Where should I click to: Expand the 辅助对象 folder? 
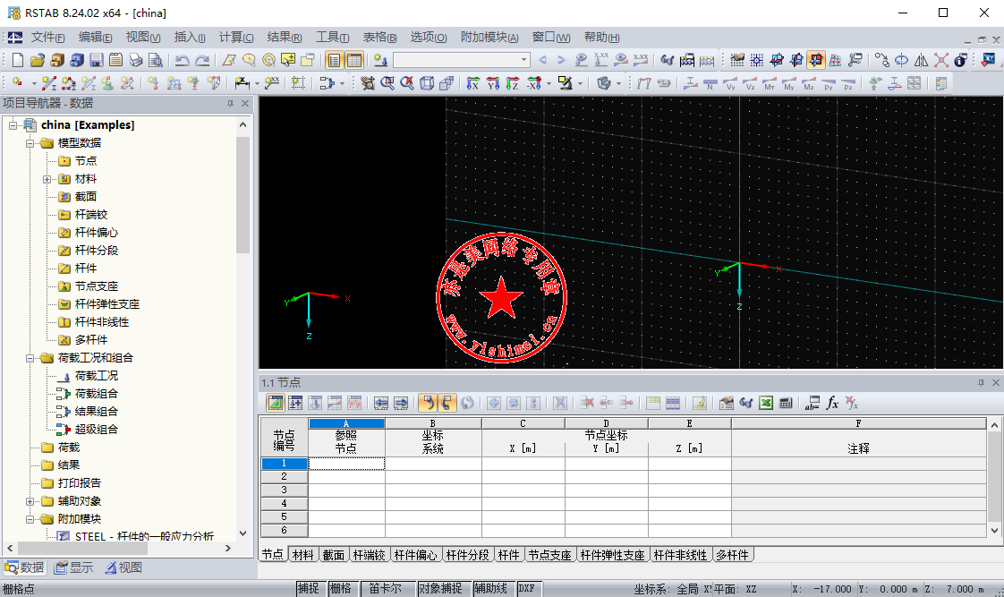30,501
